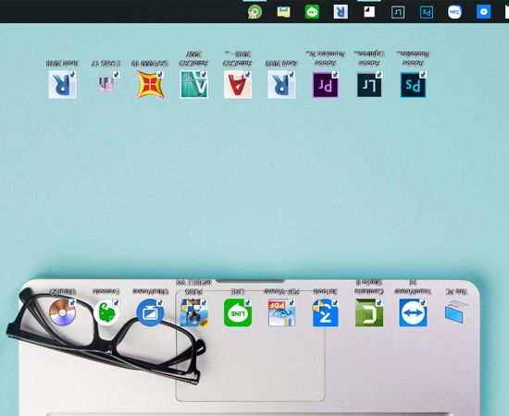Click the Revit icon on the taskbar
This screenshot has height=416, width=509.
click(x=341, y=12)
